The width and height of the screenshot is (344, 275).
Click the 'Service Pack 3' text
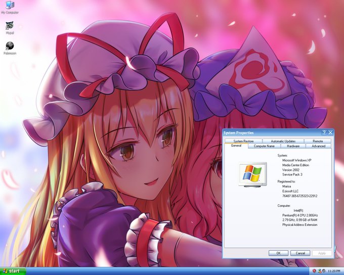point(292,174)
